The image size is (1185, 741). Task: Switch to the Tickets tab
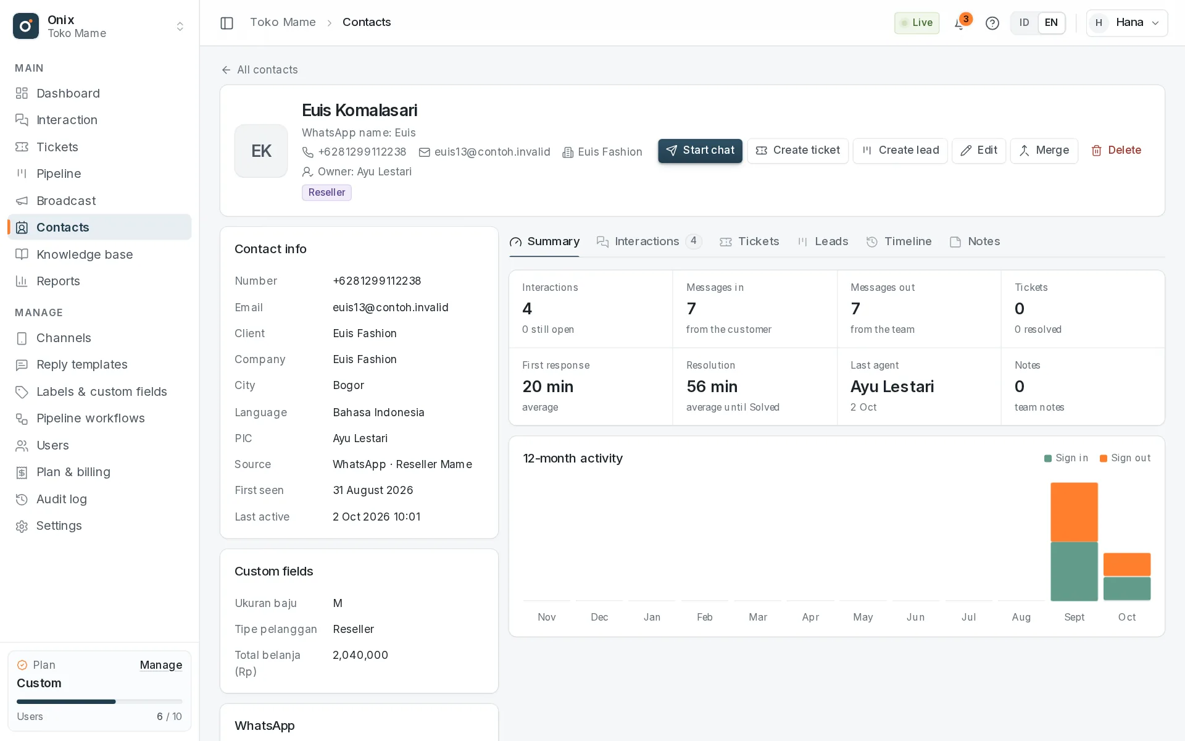pyautogui.click(x=749, y=241)
